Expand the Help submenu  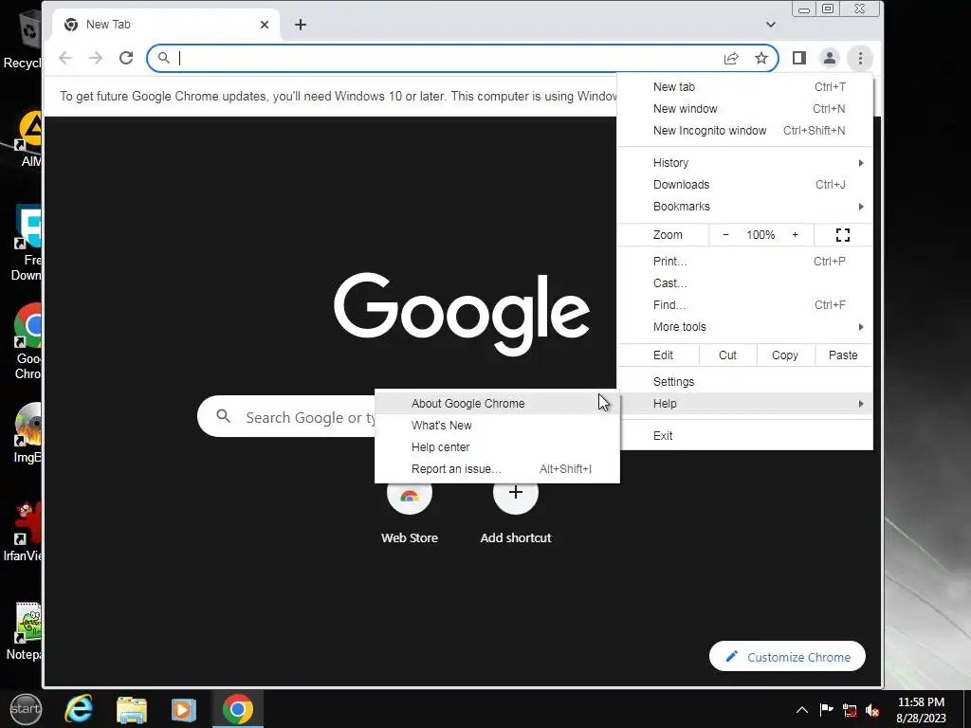pos(745,404)
